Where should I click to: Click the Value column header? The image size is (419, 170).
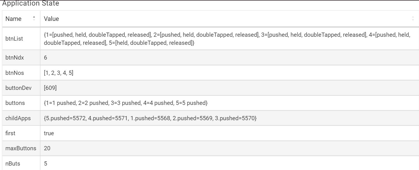tap(230, 19)
